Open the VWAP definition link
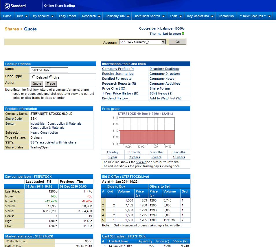276x247 pixels. (141, 162)
